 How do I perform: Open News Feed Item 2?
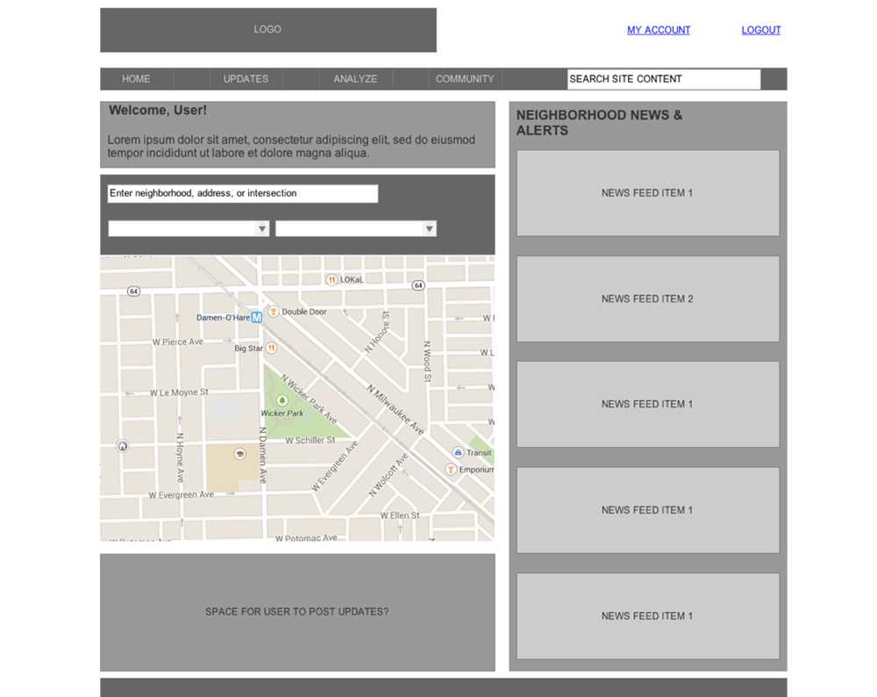[x=647, y=298]
